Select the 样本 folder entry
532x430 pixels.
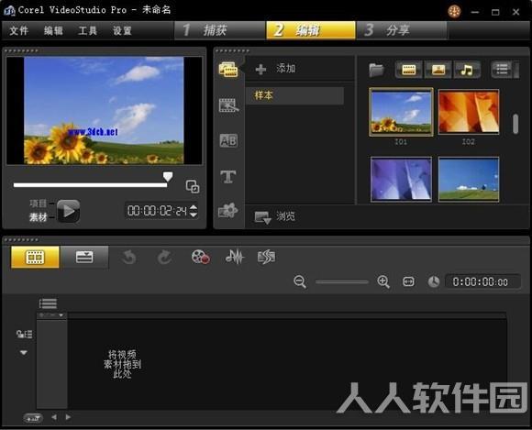(x=294, y=95)
